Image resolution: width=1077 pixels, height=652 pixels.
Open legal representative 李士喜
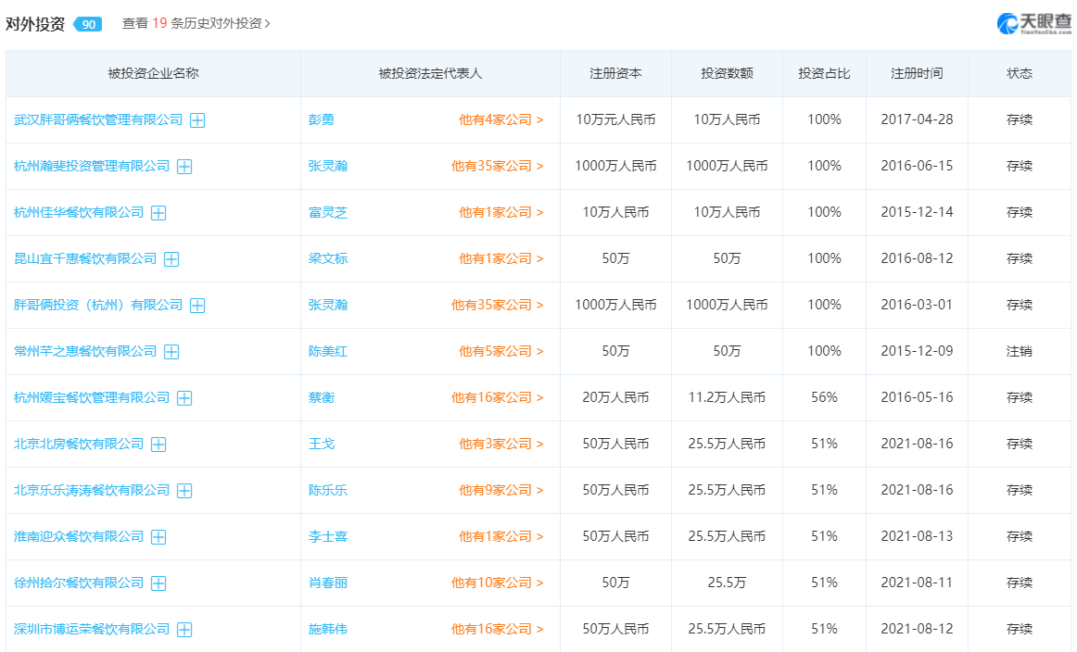(x=328, y=537)
